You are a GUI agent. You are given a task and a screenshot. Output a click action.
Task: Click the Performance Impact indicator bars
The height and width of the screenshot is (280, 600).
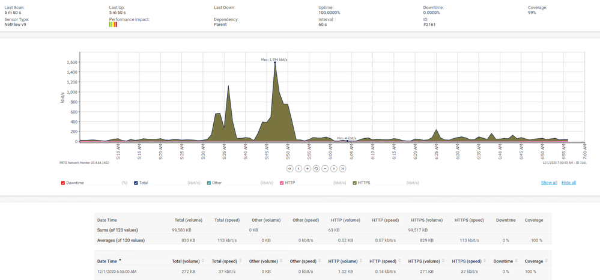point(113,25)
